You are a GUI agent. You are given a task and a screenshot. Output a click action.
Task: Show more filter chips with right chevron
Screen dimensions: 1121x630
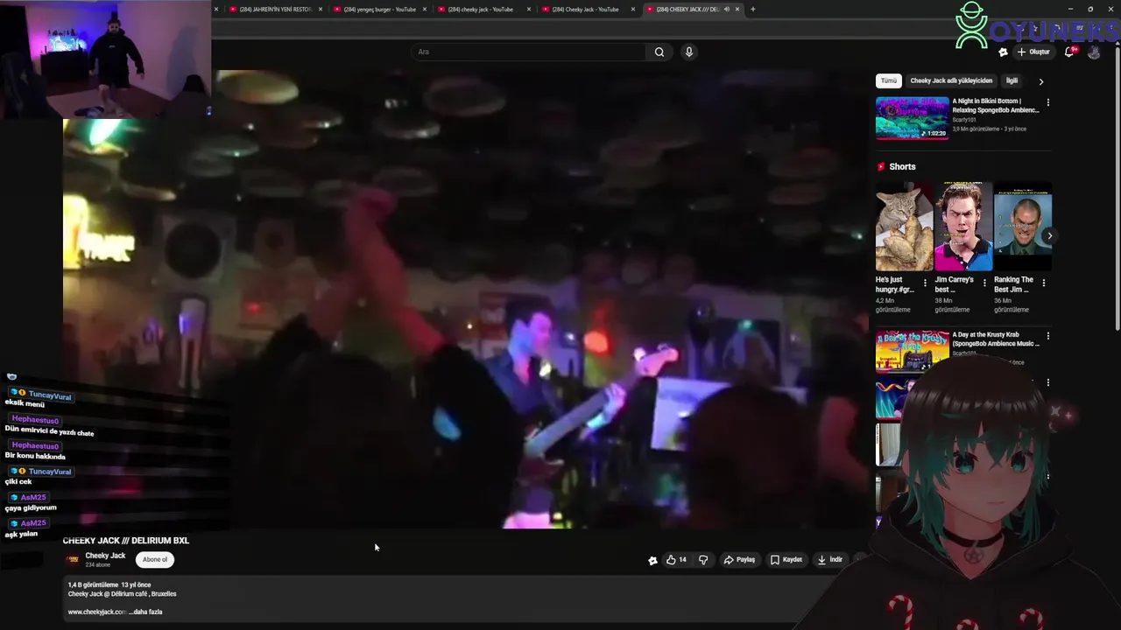[1040, 81]
